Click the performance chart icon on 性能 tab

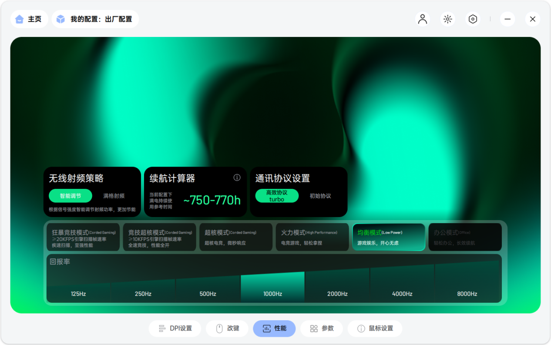coord(265,328)
